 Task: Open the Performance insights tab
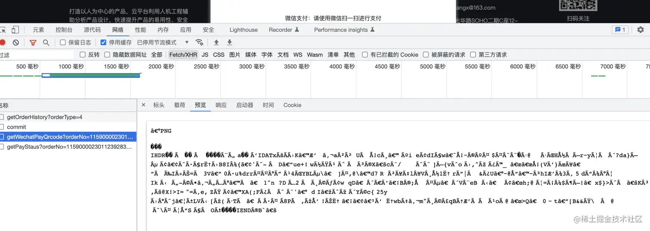344,30
